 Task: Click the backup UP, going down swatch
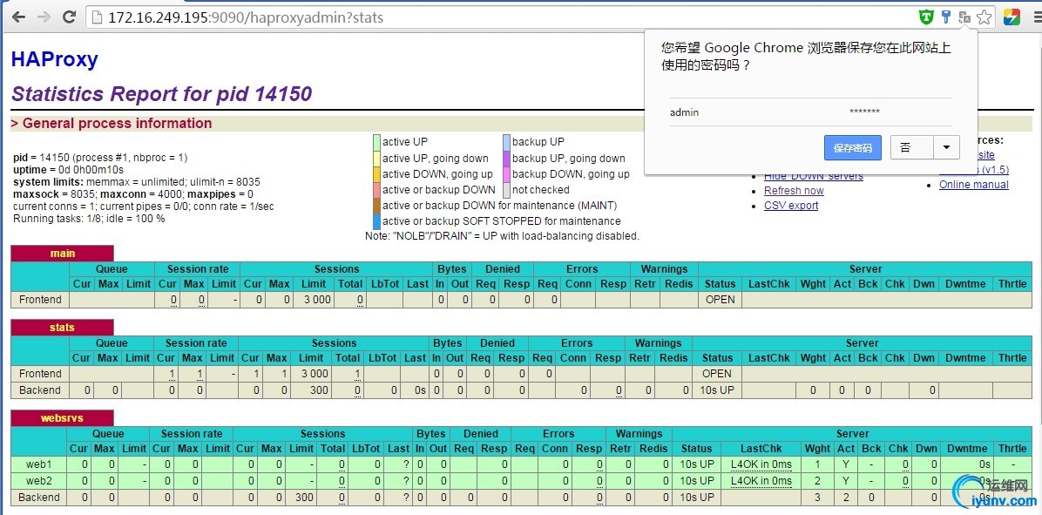(506, 158)
